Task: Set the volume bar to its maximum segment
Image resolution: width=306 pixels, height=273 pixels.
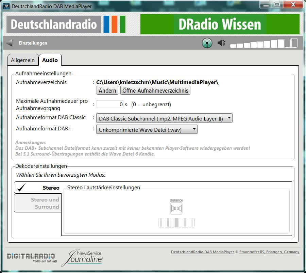Action: (x=294, y=43)
